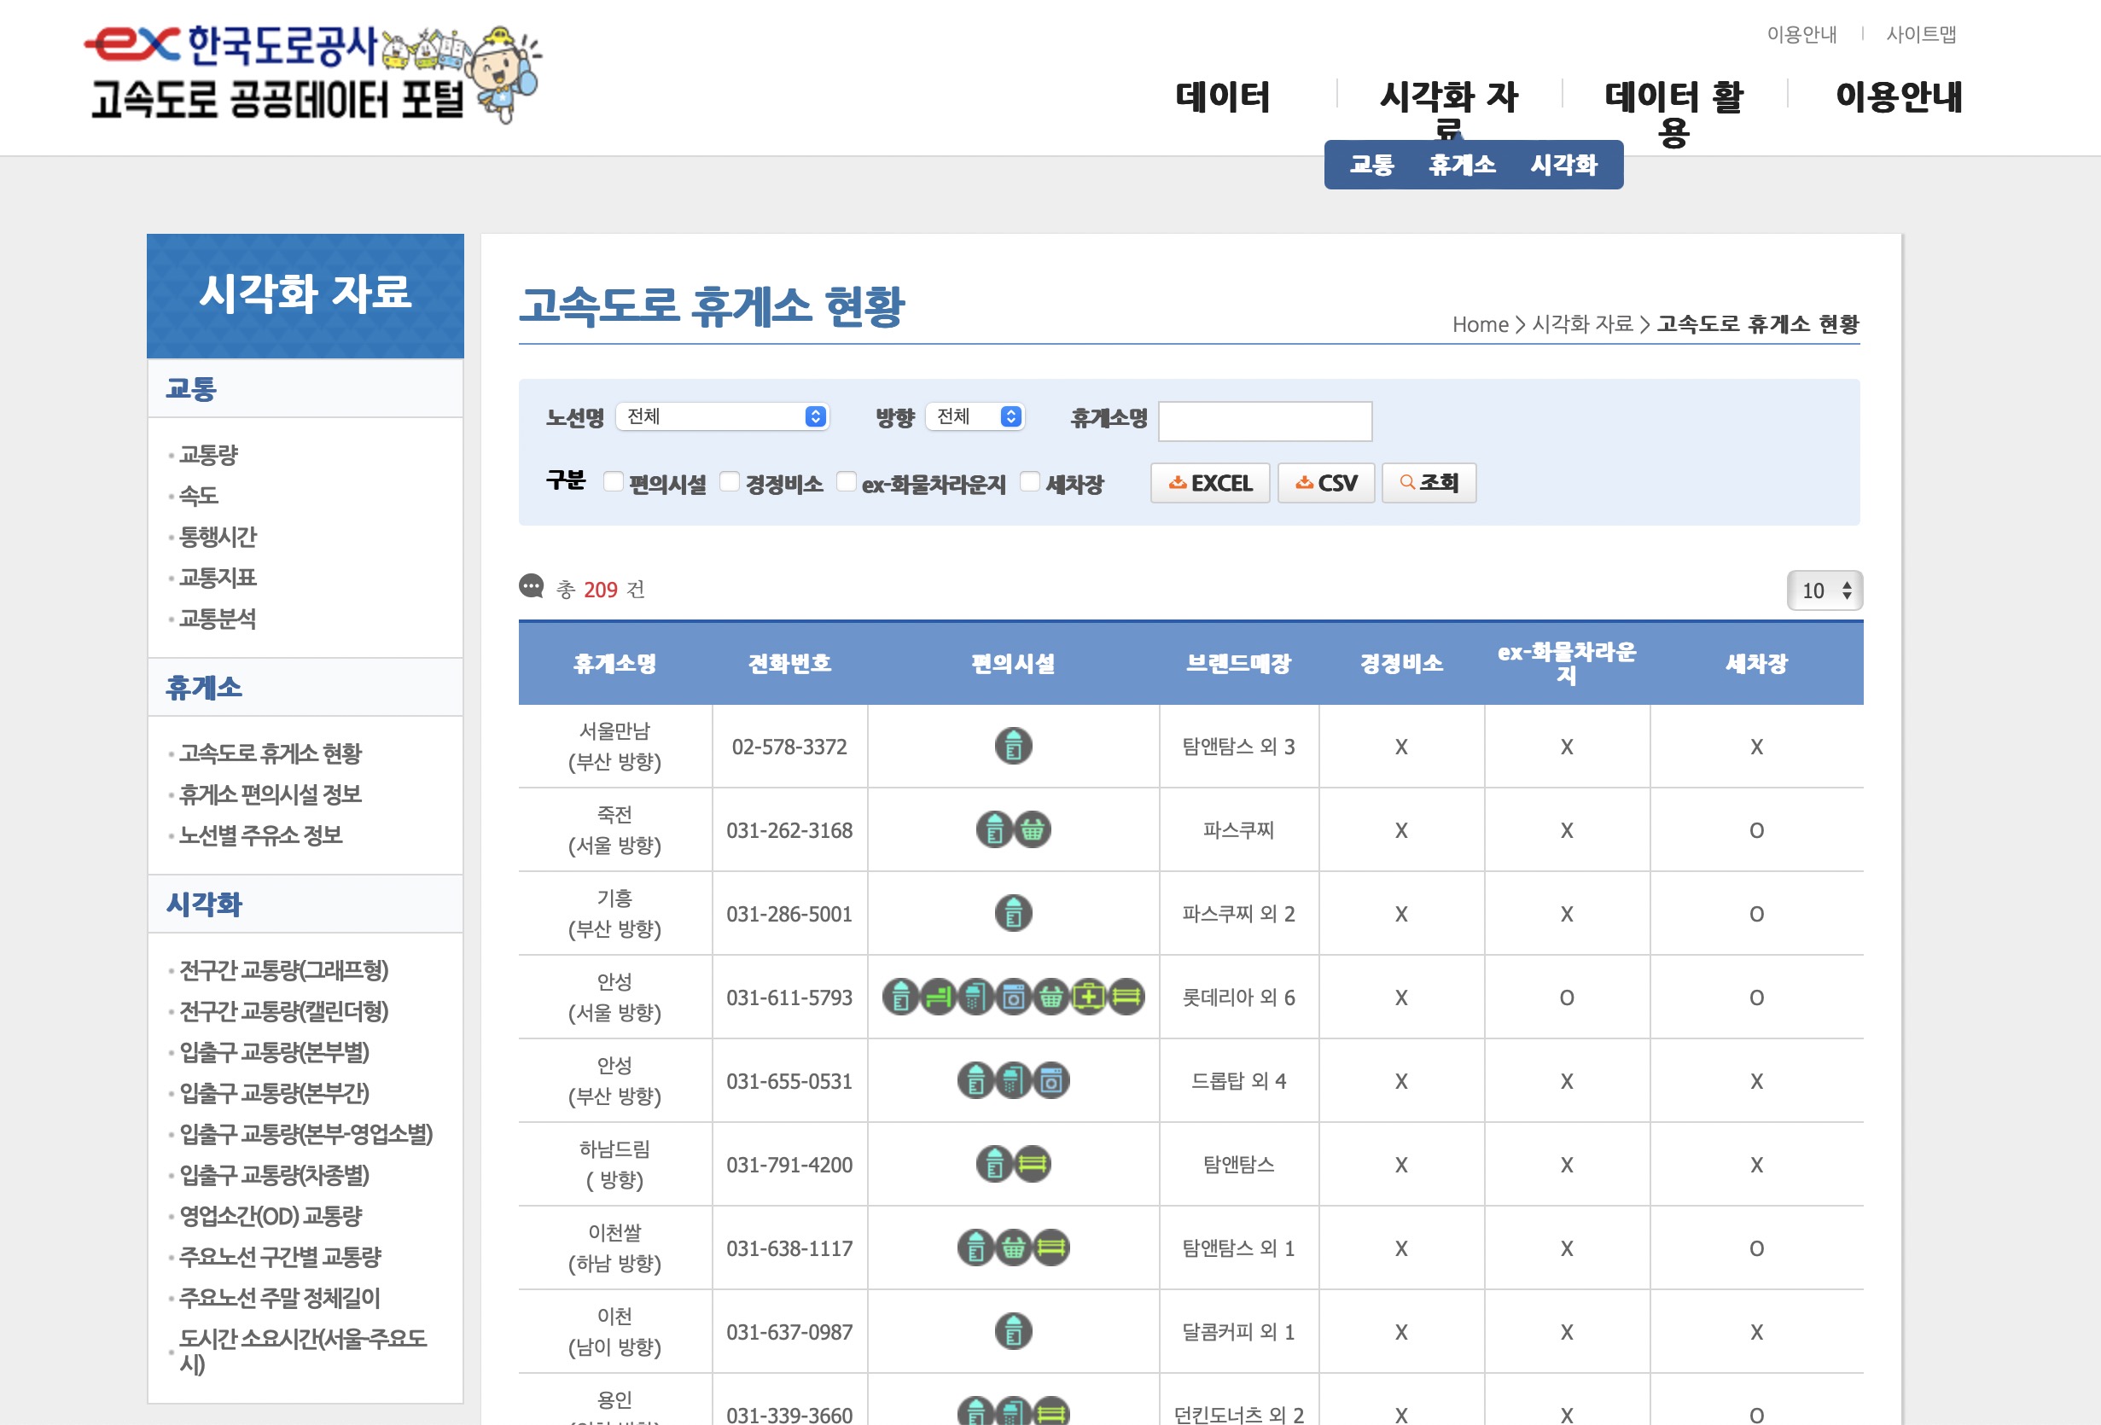The height and width of the screenshot is (1425, 2101).
Task: Click the bed icon in 안성 서울 방향 row
Action: pos(938,997)
